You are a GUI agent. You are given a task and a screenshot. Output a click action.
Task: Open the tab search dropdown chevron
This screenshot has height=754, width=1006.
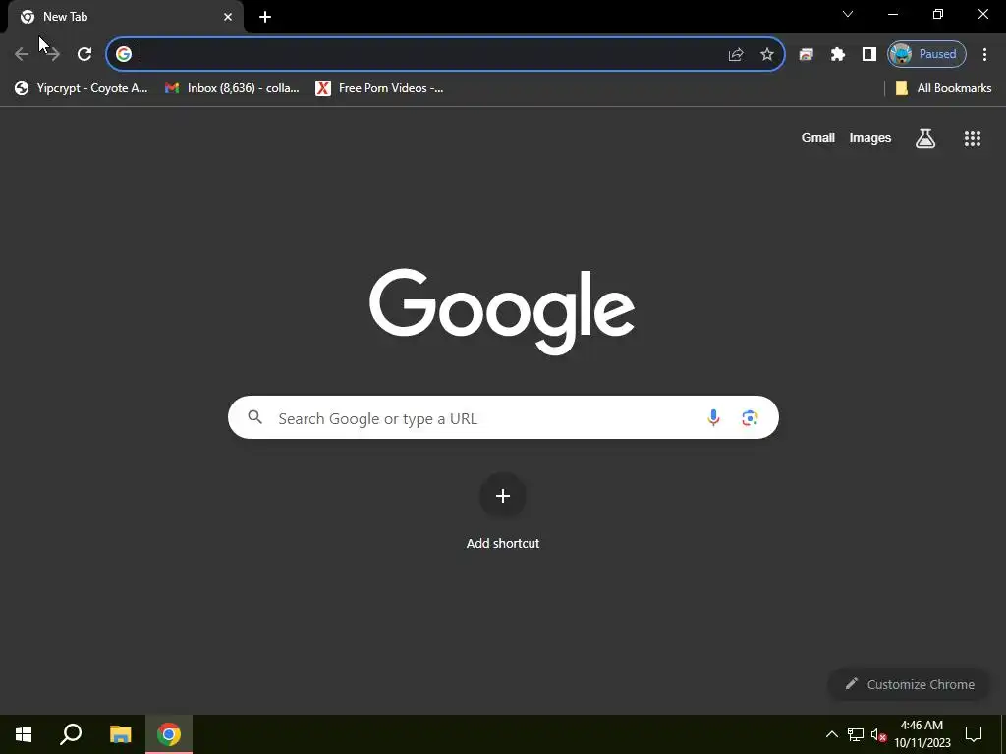(x=848, y=14)
